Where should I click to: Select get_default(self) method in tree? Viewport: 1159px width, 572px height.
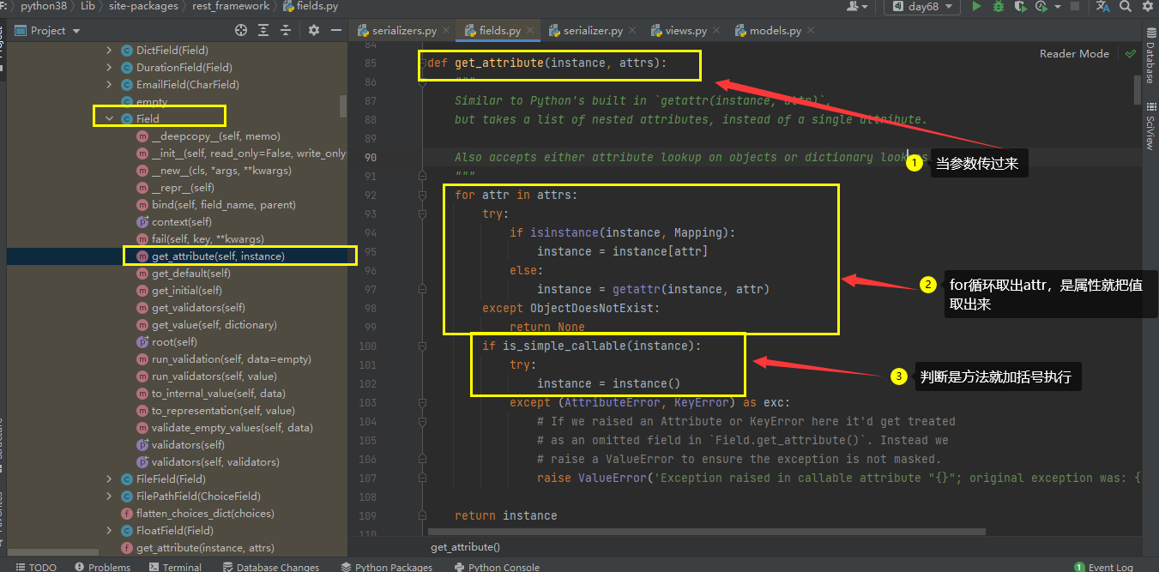coord(190,274)
